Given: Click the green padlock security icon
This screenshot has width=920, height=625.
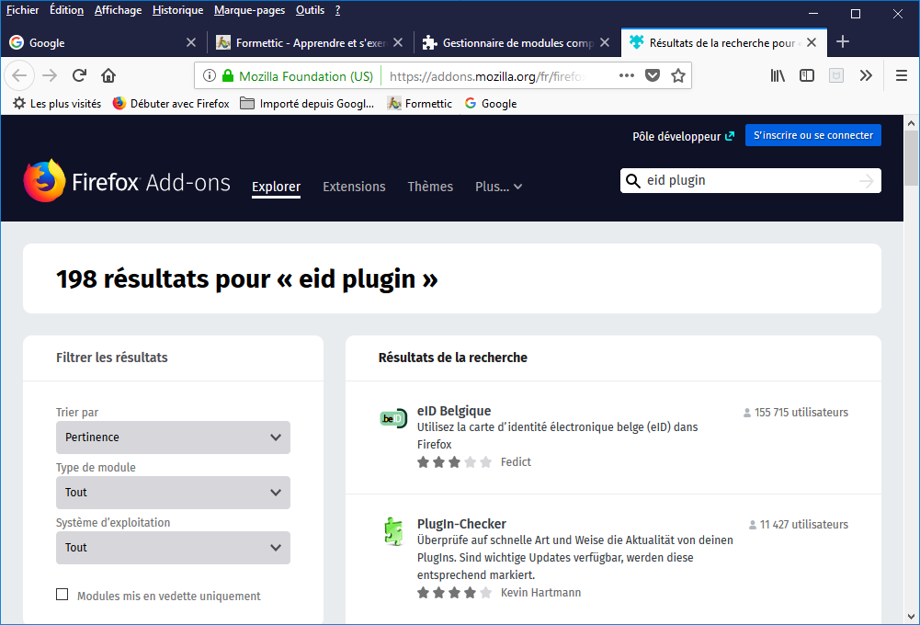Looking at the screenshot, I should [228, 75].
